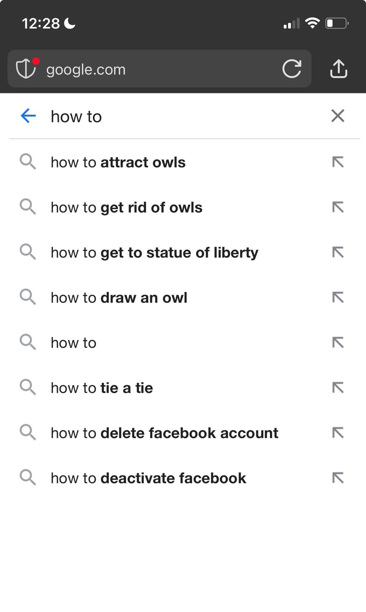Screen dimensions: 366x612
Task: Insert 'draw an owl' suggestion via arrow
Action: tap(338, 298)
